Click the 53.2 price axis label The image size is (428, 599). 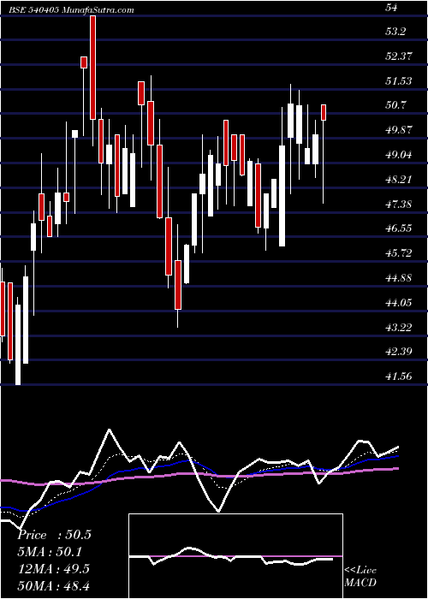click(x=397, y=32)
